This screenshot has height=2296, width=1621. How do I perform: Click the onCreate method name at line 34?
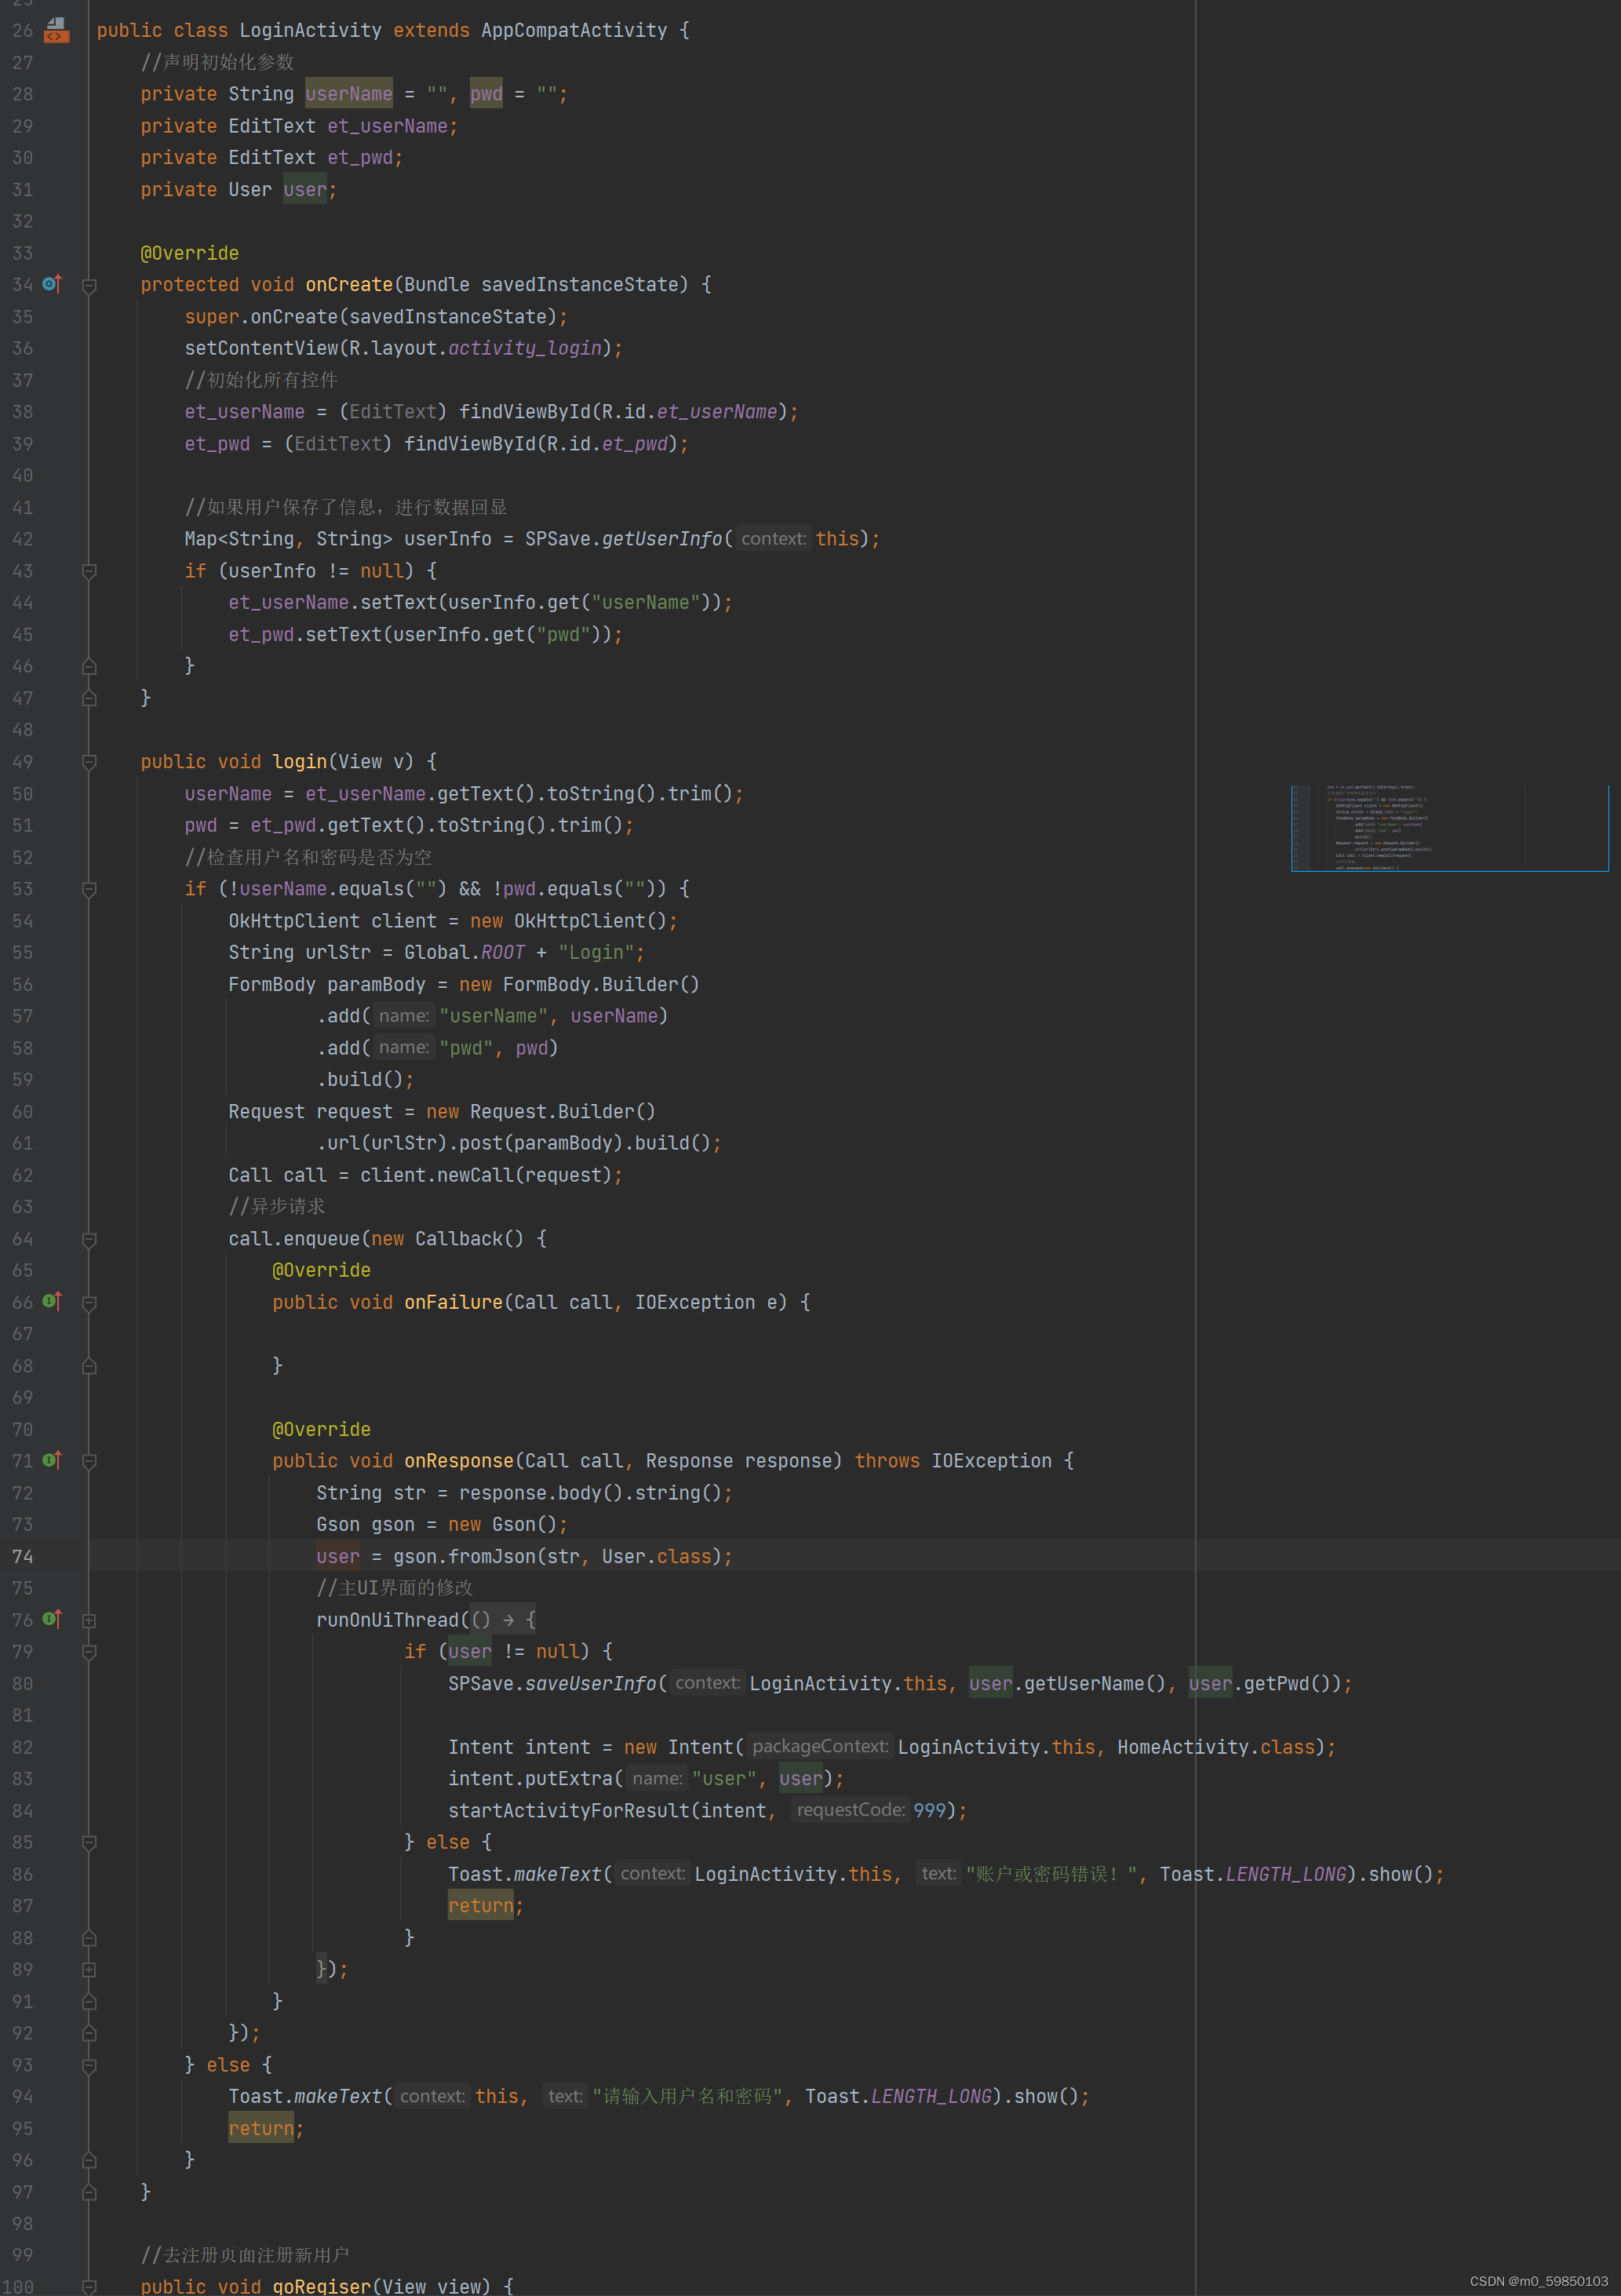pyautogui.click(x=349, y=284)
